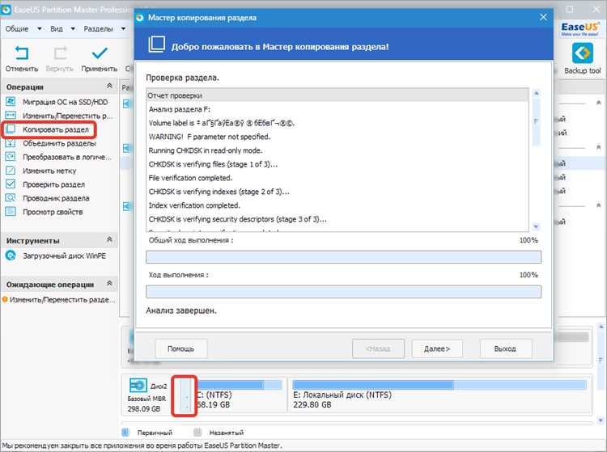
Task: Open the 'Разделы' menu
Action: click(98, 28)
